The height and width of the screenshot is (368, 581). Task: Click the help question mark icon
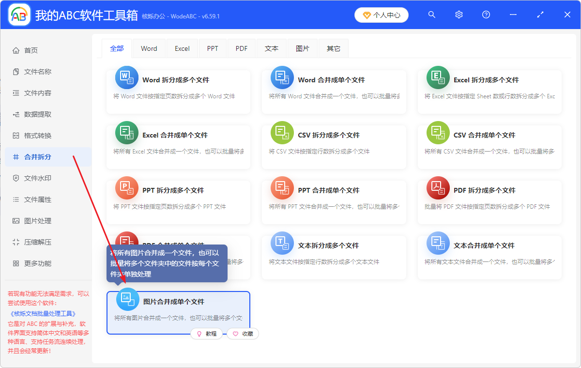coord(486,15)
